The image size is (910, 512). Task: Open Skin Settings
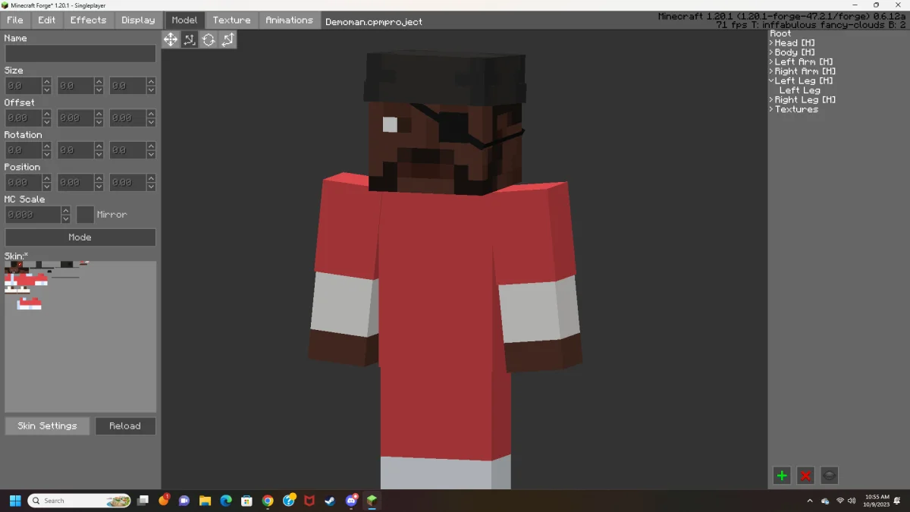[x=47, y=426]
